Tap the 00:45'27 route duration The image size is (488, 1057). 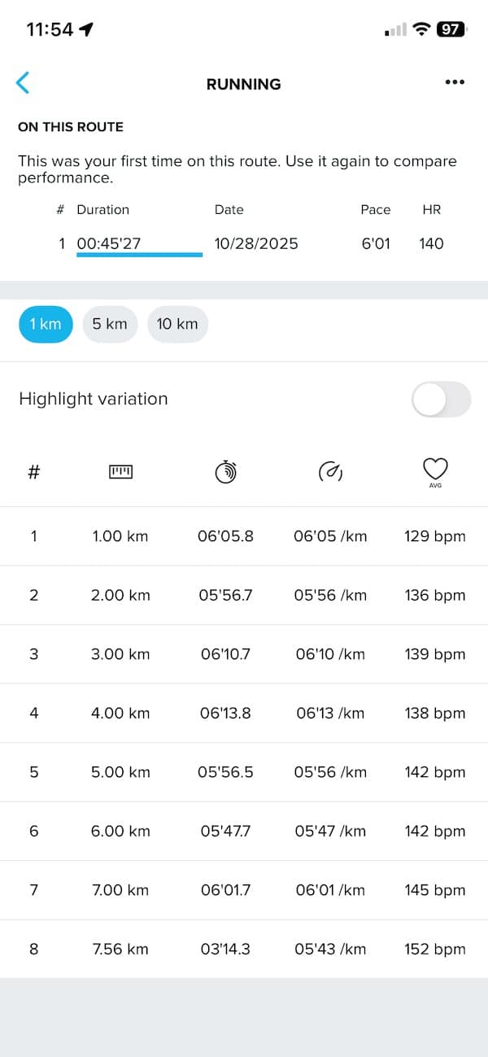(109, 243)
